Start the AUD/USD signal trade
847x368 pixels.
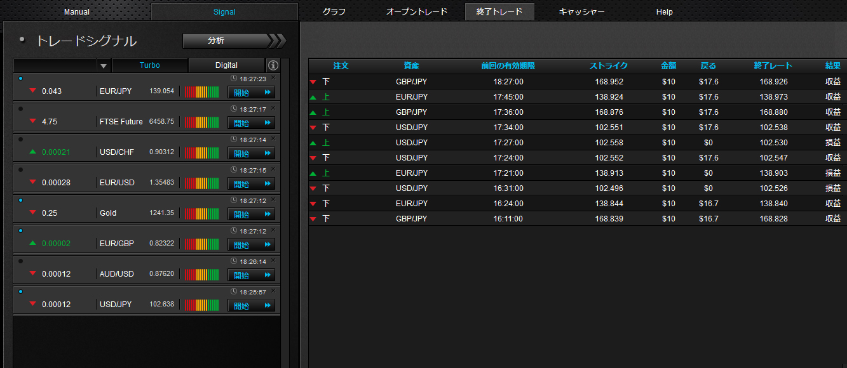coord(252,275)
